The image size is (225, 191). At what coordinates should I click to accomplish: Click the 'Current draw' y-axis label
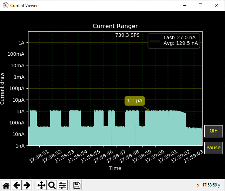pos(2,89)
